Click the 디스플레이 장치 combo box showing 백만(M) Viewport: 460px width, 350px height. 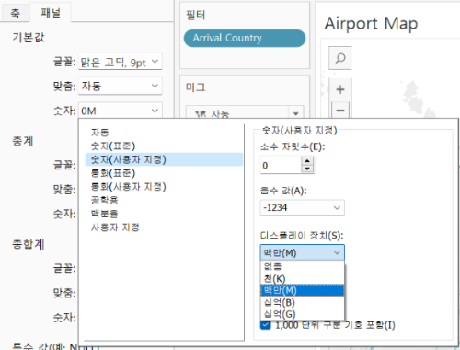click(x=302, y=252)
